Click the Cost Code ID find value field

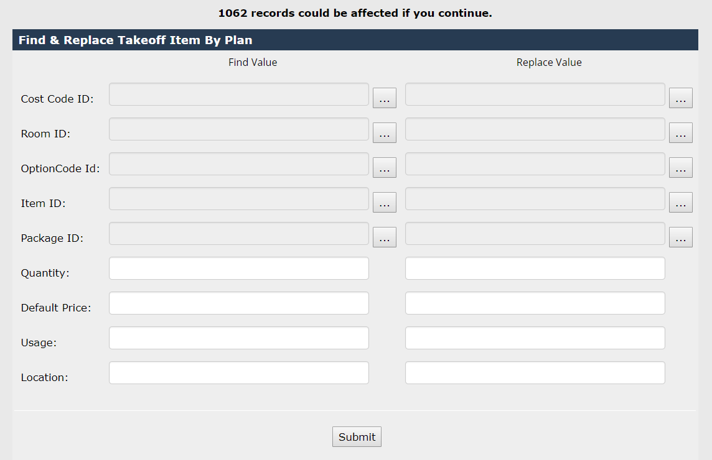coord(238,94)
